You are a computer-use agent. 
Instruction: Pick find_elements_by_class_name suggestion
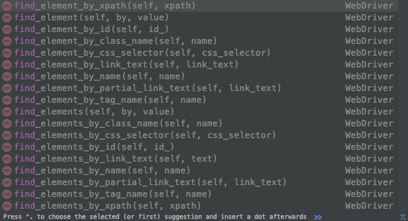click(x=199, y=123)
